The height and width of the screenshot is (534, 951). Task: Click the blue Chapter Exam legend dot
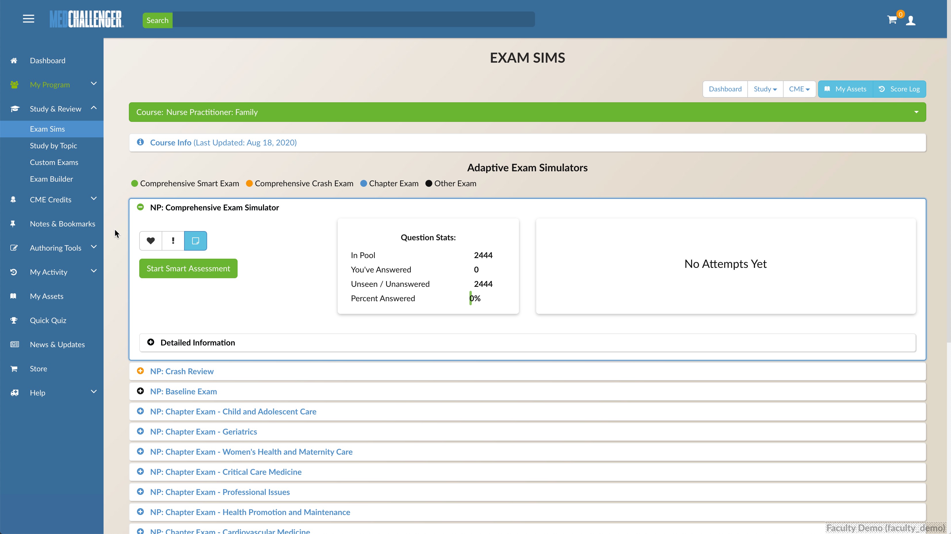coord(364,184)
